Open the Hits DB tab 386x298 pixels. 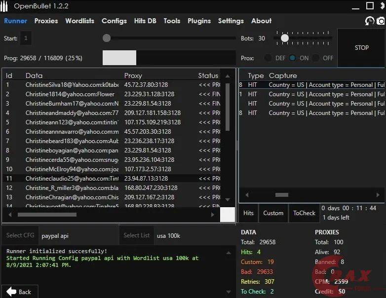tap(145, 21)
